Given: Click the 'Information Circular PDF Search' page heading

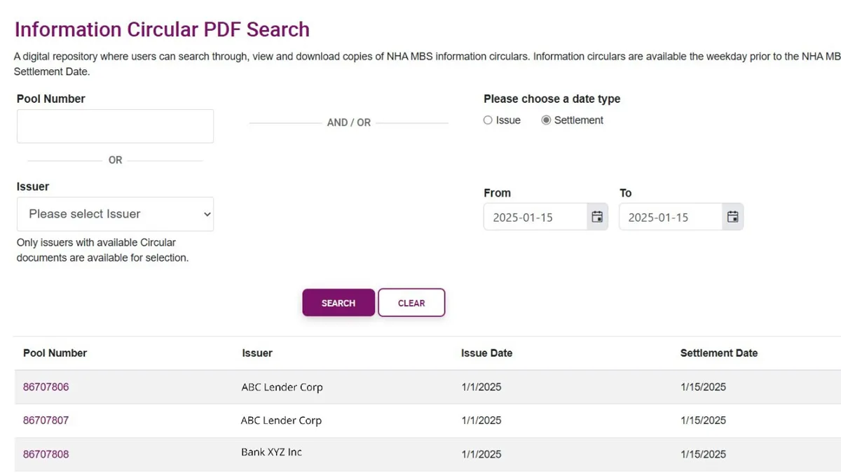Looking at the screenshot, I should (x=162, y=29).
